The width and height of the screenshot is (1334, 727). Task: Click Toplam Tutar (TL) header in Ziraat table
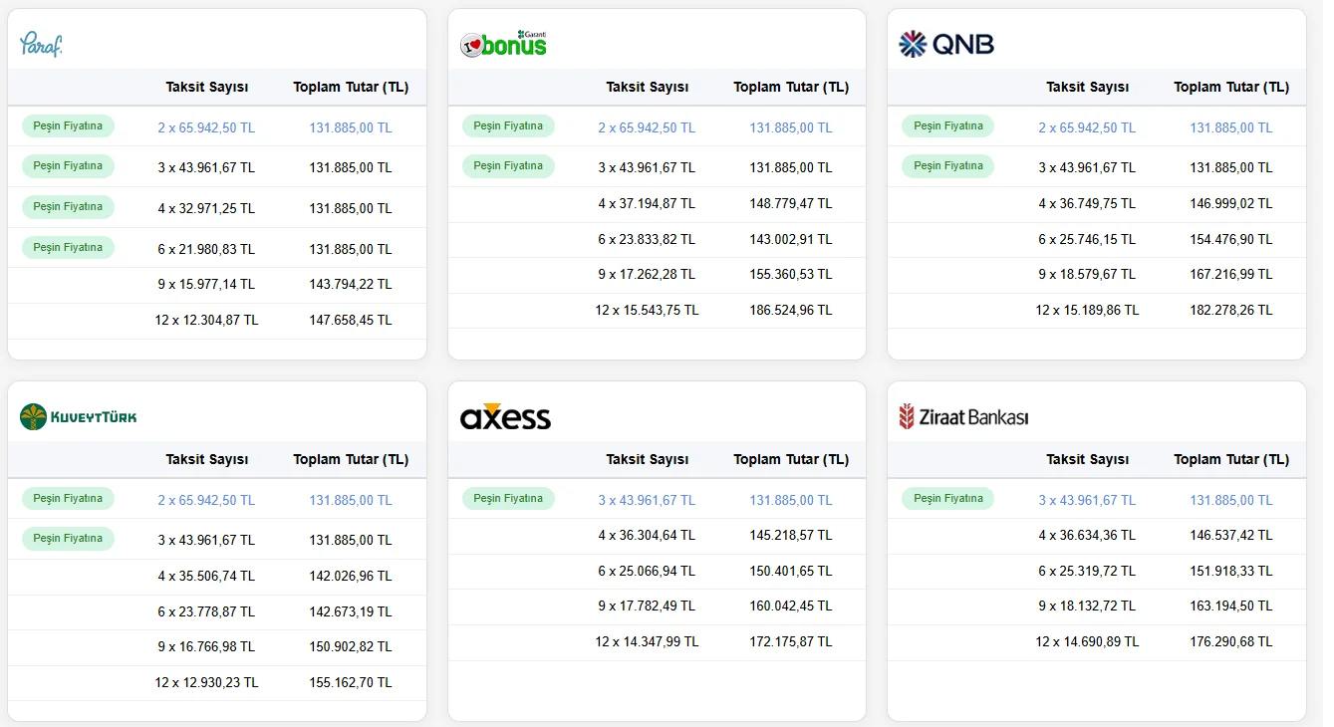1231,459
